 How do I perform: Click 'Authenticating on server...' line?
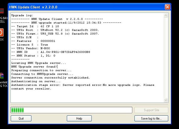[x=36, y=81]
